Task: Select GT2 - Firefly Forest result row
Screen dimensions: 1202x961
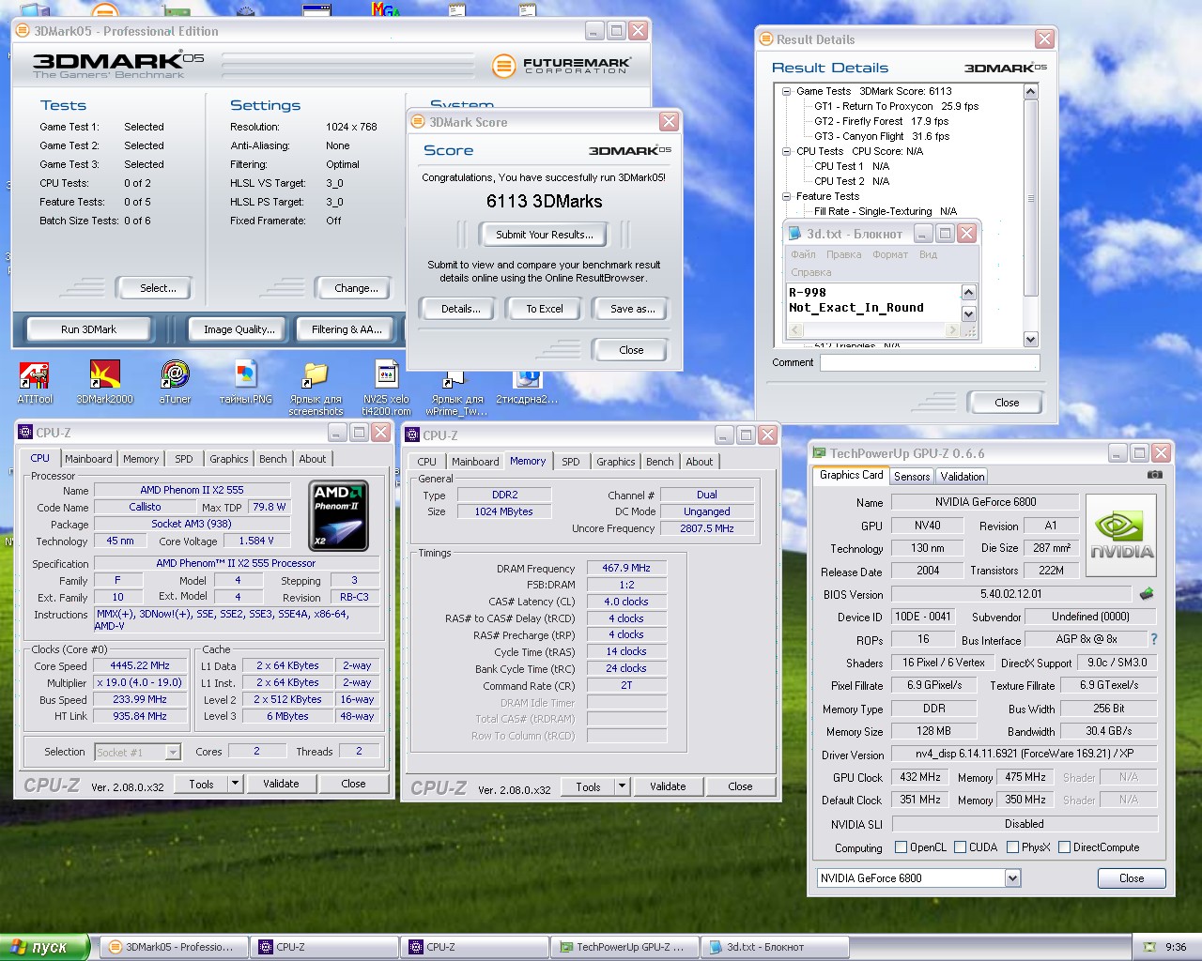Action: 881,121
